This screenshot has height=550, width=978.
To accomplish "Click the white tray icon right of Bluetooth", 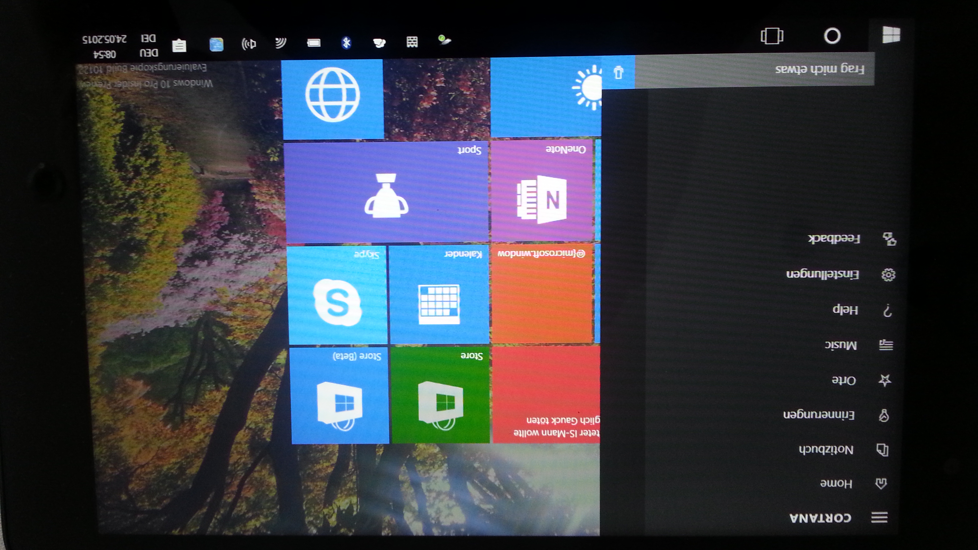I will 379,43.
